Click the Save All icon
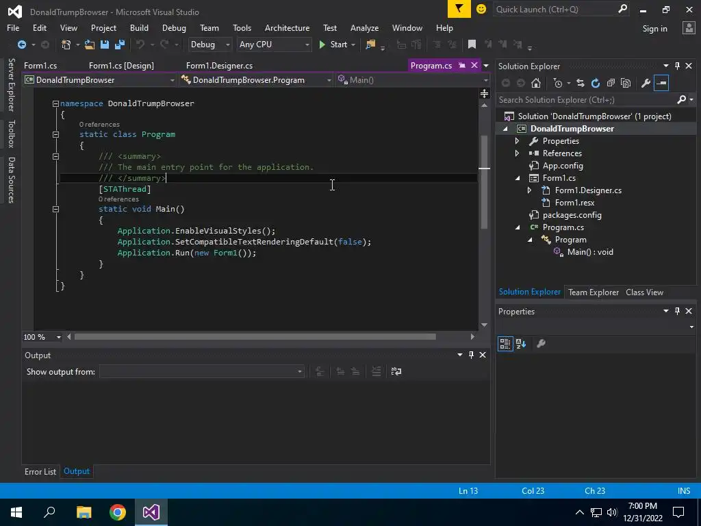The image size is (701, 526). click(x=120, y=45)
